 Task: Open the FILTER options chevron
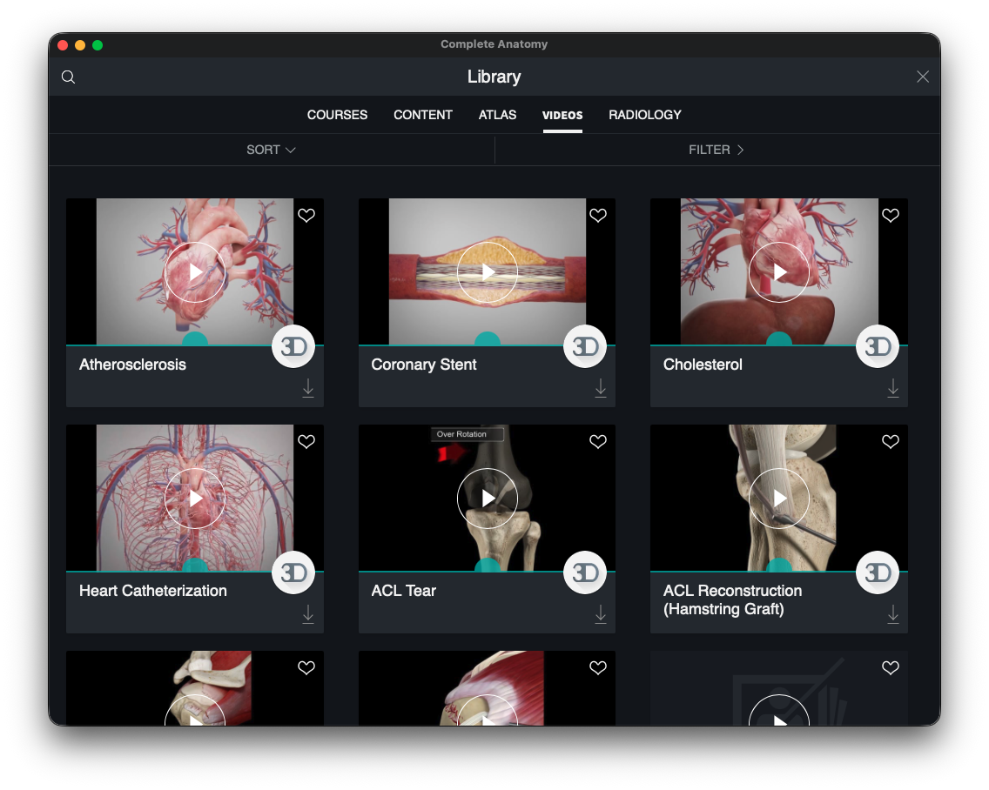click(x=716, y=150)
